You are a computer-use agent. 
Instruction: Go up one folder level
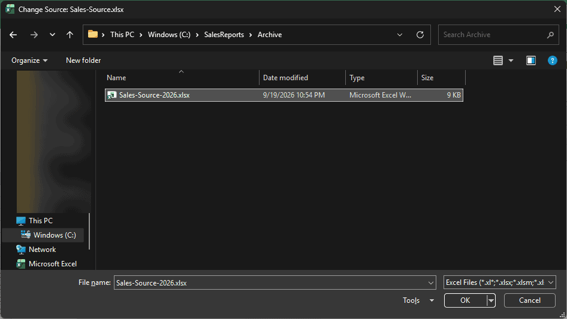pos(70,35)
